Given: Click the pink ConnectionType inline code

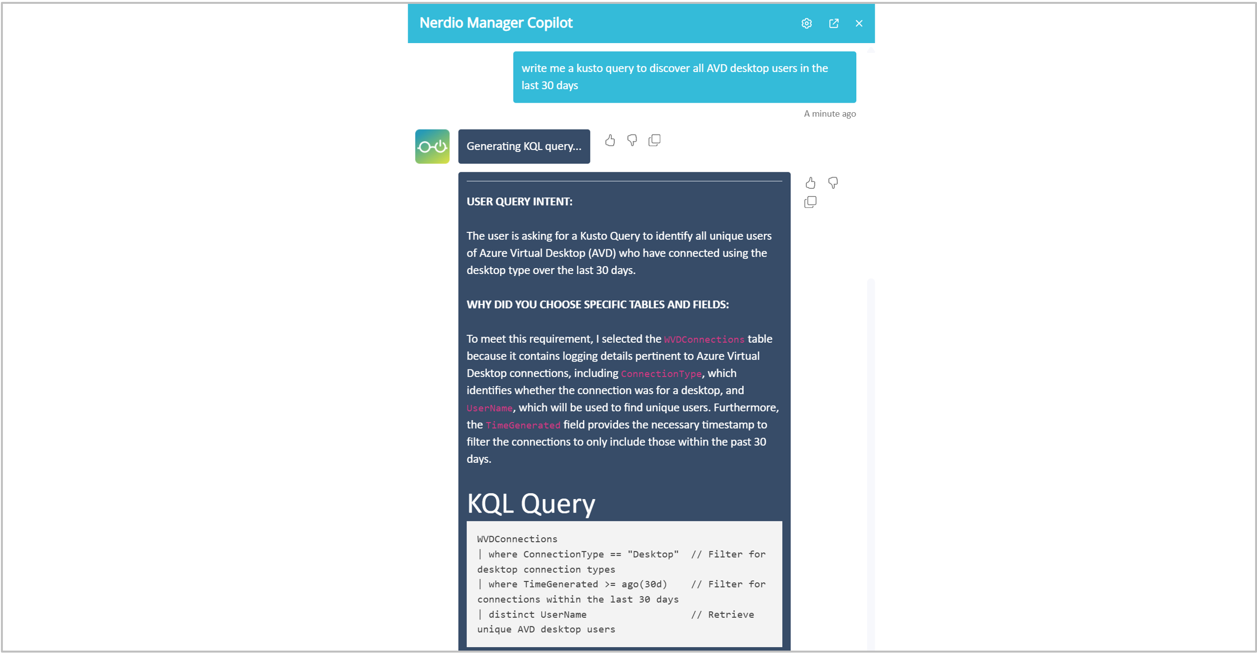Looking at the screenshot, I should tap(661, 374).
